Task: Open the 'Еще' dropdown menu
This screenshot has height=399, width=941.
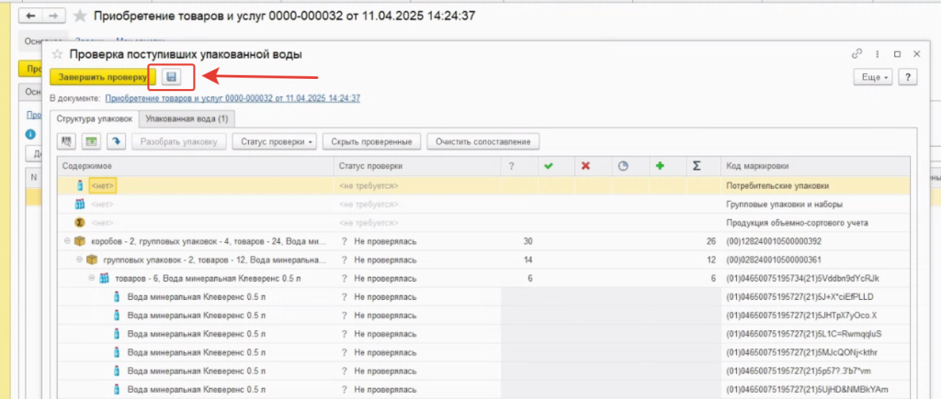Action: 873,78
